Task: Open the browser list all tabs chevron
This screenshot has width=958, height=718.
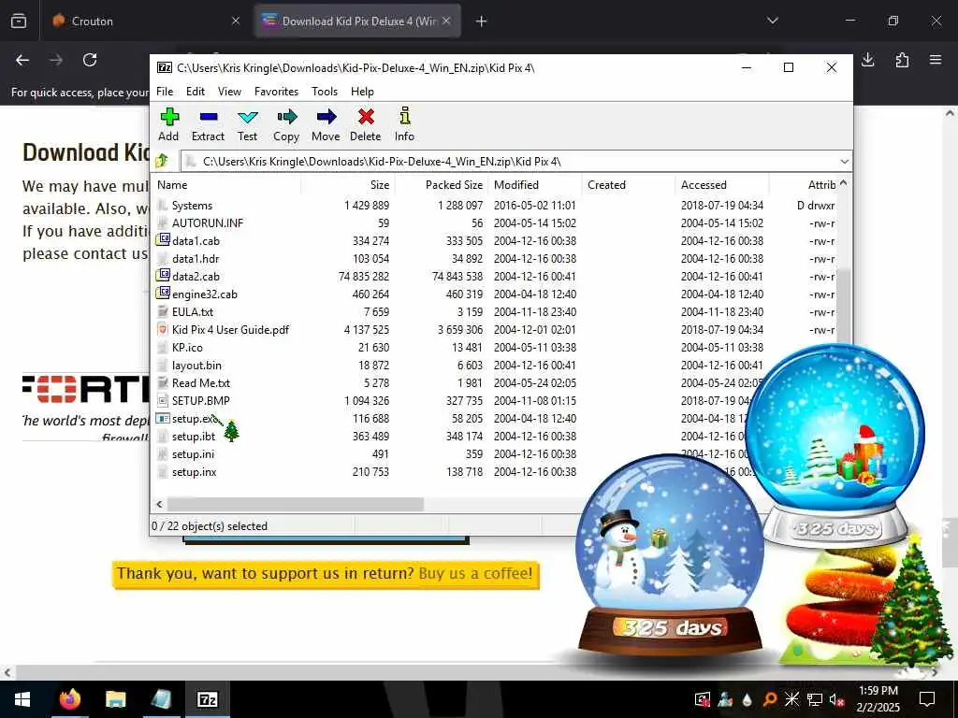Action: point(773,21)
